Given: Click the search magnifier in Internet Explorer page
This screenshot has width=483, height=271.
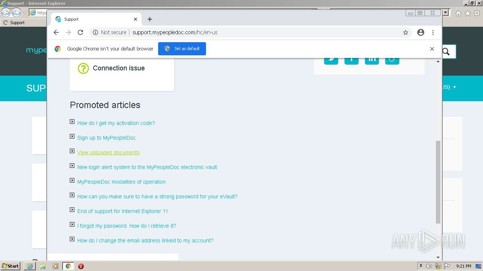Looking at the screenshot, I should point(446,52).
